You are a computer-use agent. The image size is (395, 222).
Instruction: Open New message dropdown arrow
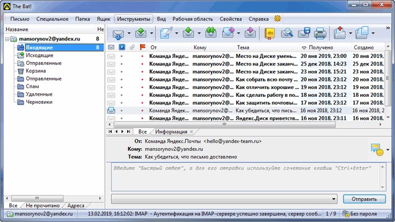coord(177,33)
